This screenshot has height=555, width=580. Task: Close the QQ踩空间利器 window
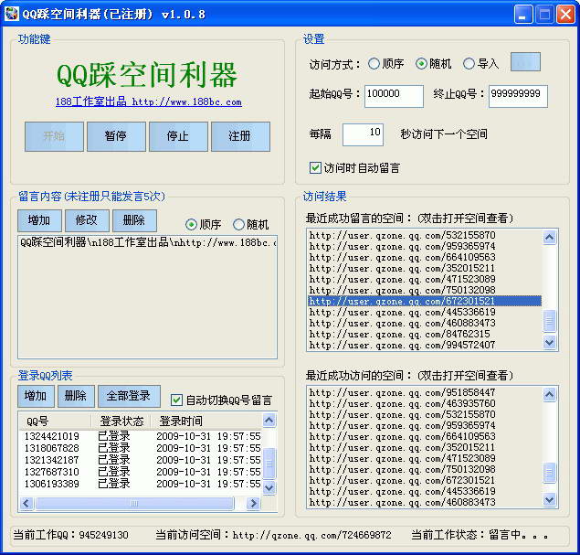(x=565, y=14)
